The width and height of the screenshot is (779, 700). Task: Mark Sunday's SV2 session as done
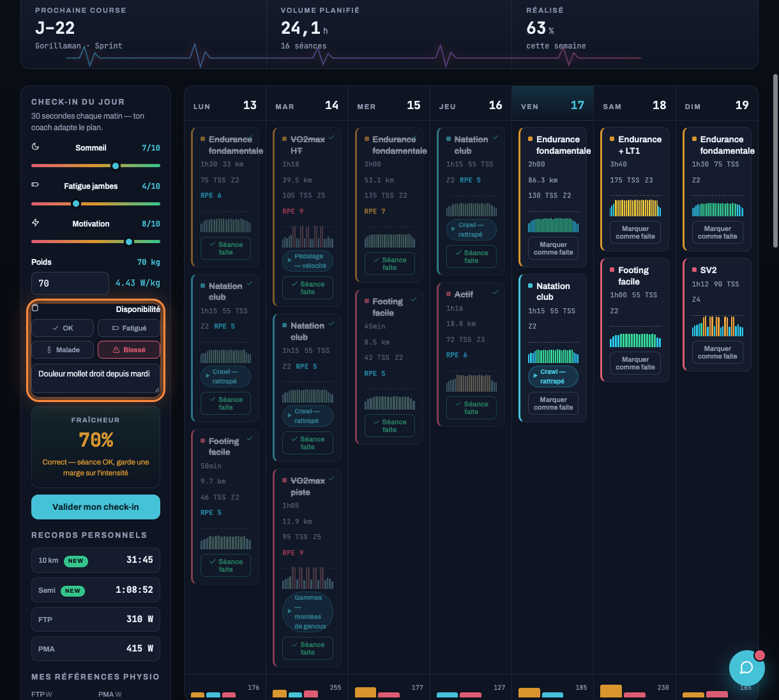click(717, 353)
